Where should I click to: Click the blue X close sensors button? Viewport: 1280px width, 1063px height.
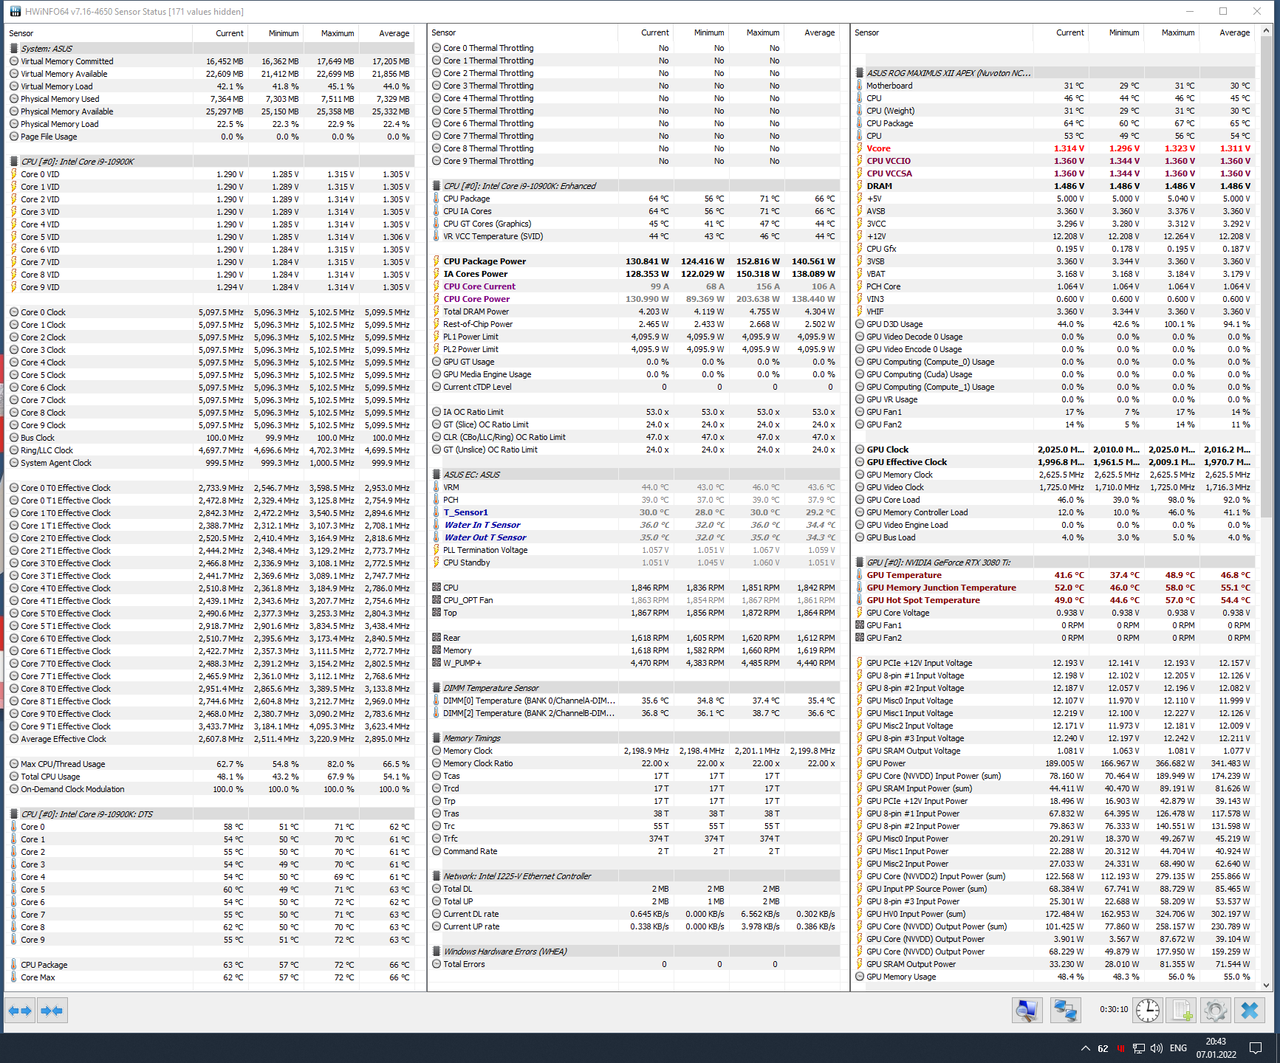click(x=1250, y=1011)
